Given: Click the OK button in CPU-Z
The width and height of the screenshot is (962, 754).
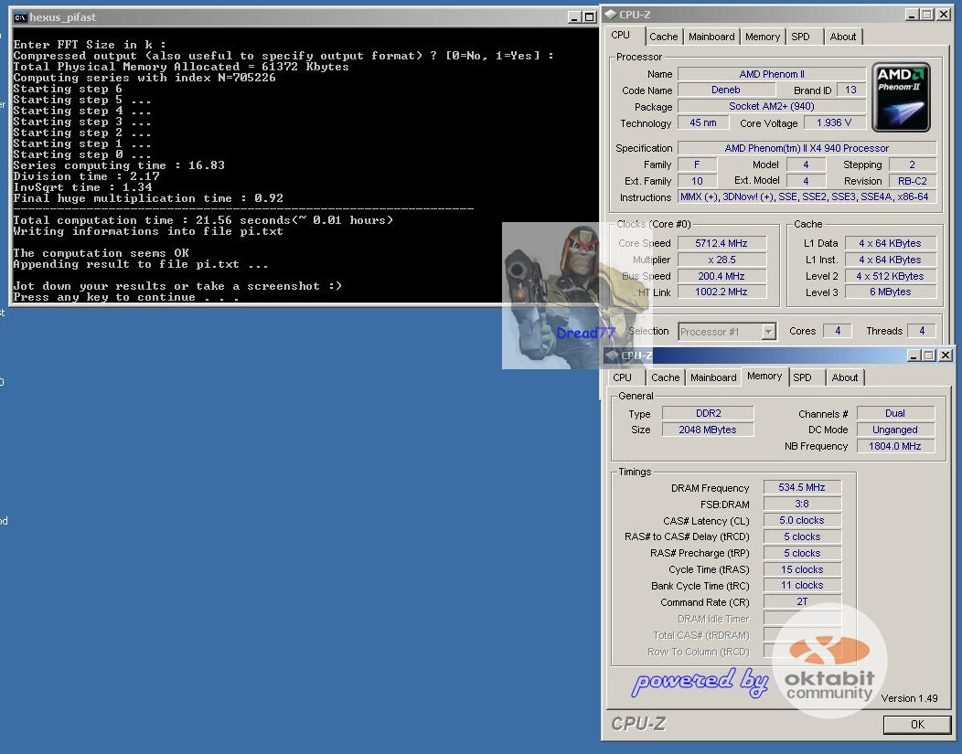Looking at the screenshot, I should coord(917,725).
